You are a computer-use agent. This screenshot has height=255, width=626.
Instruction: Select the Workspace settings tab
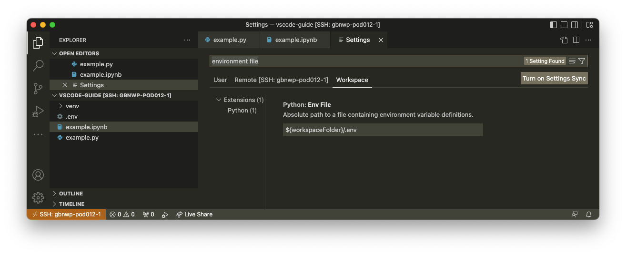coord(352,80)
